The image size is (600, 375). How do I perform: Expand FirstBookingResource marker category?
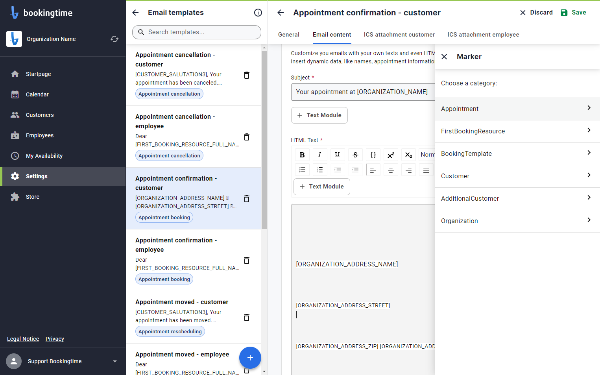click(x=517, y=131)
